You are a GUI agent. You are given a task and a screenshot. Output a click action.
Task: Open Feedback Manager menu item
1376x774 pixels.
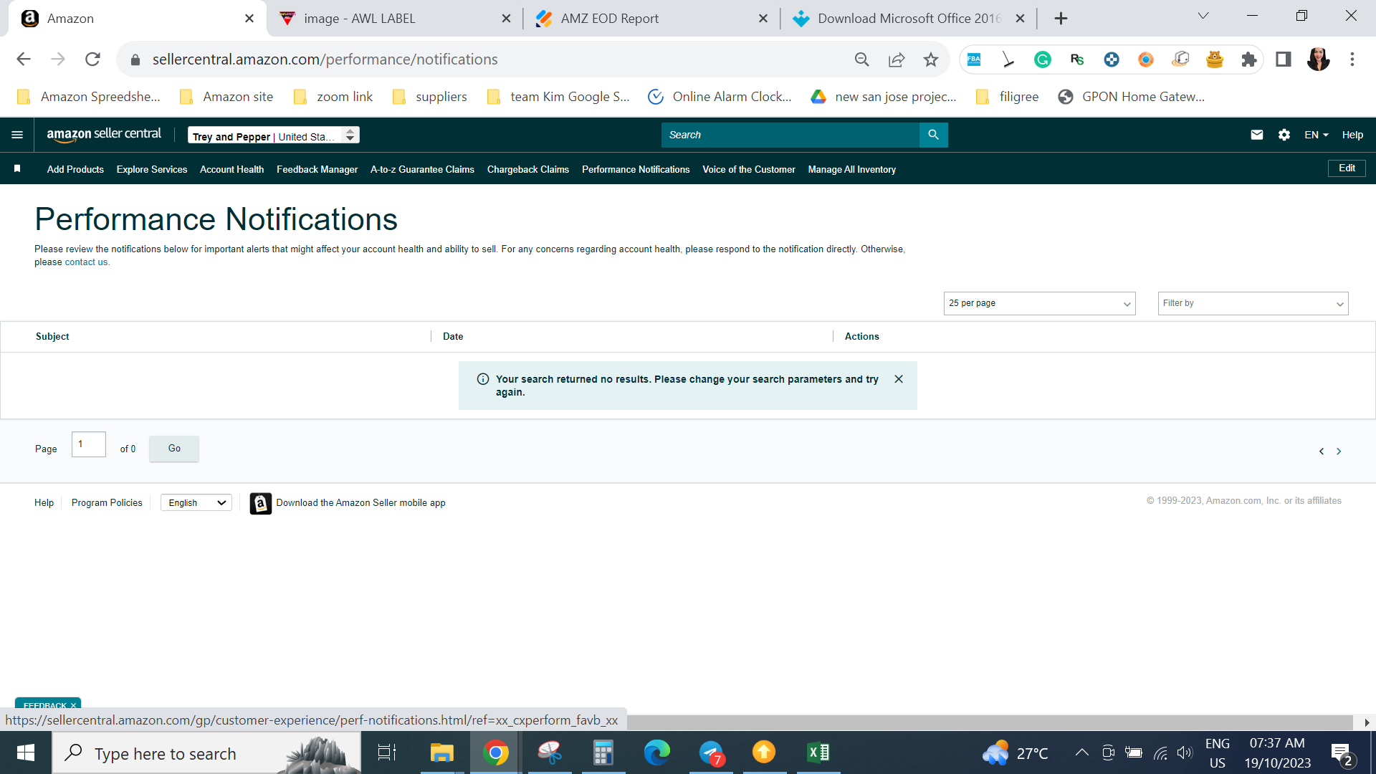317,170
